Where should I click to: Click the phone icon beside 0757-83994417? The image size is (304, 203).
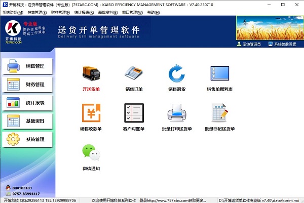tap(8, 194)
